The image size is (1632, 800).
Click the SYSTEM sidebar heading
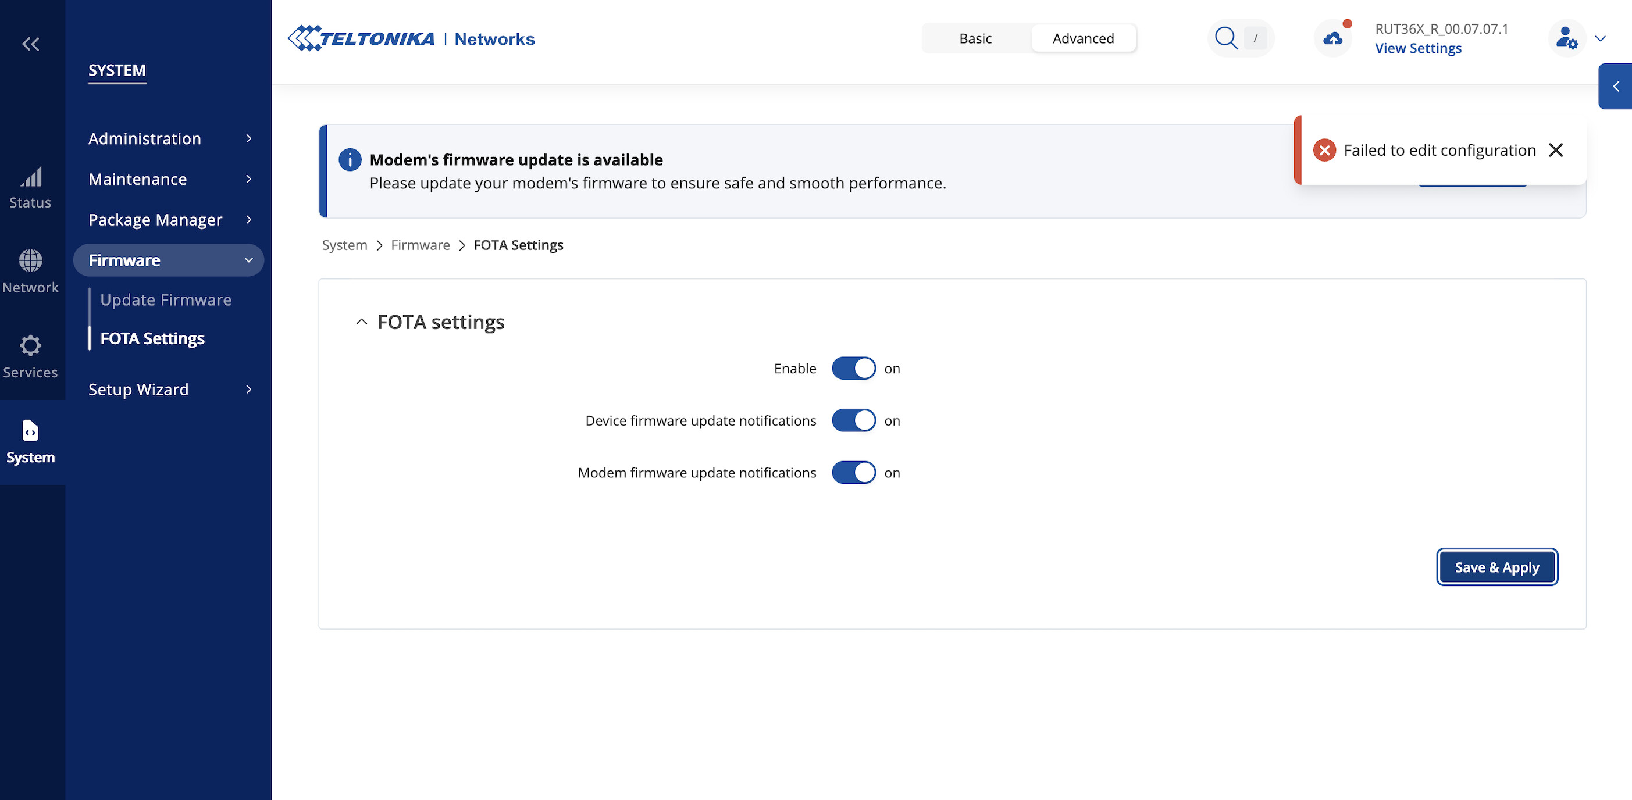117,70
